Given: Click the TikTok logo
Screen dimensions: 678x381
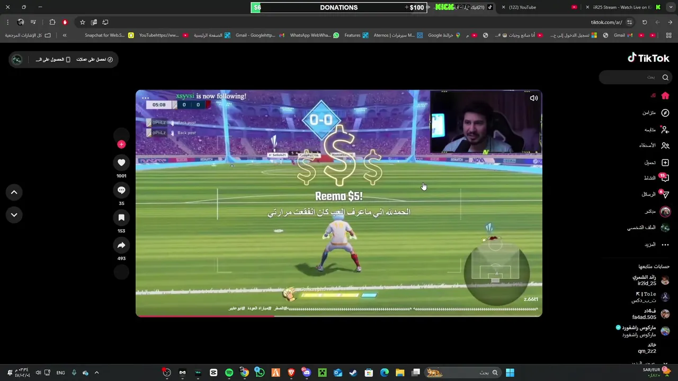Looking at the screenshot, I should point(648,58).
